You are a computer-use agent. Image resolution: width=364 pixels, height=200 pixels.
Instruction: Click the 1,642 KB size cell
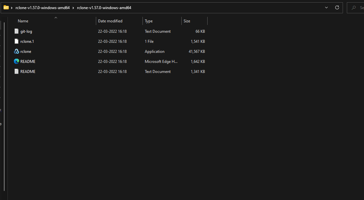(198, 61)
